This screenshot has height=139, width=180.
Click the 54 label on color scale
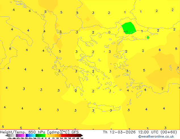click(x=82, y=138)
